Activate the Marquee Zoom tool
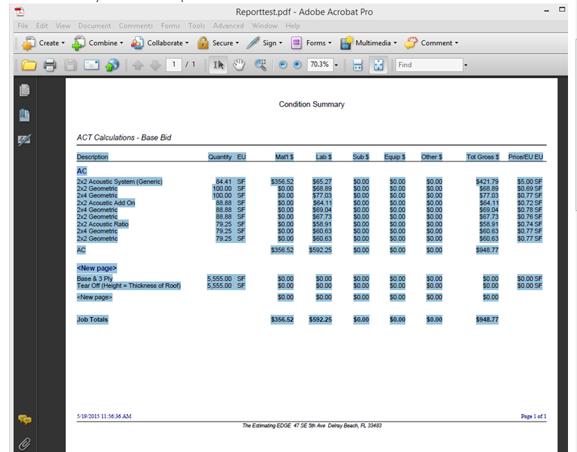 point(259,64)
